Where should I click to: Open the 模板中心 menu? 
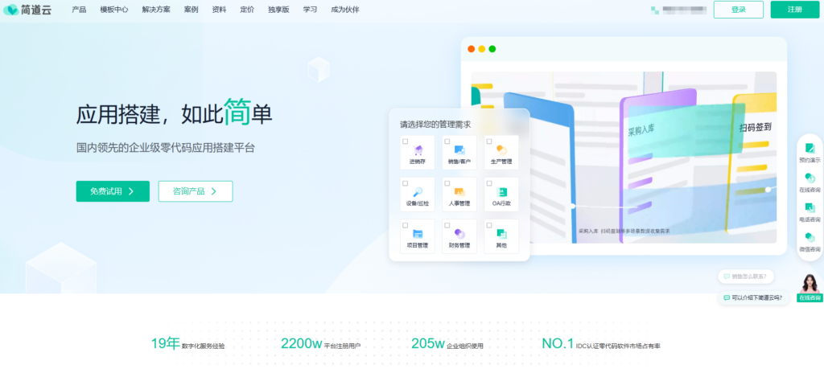pyautogui.click(x=114, y=10)
